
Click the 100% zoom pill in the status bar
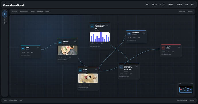click(x=21, y=101)
